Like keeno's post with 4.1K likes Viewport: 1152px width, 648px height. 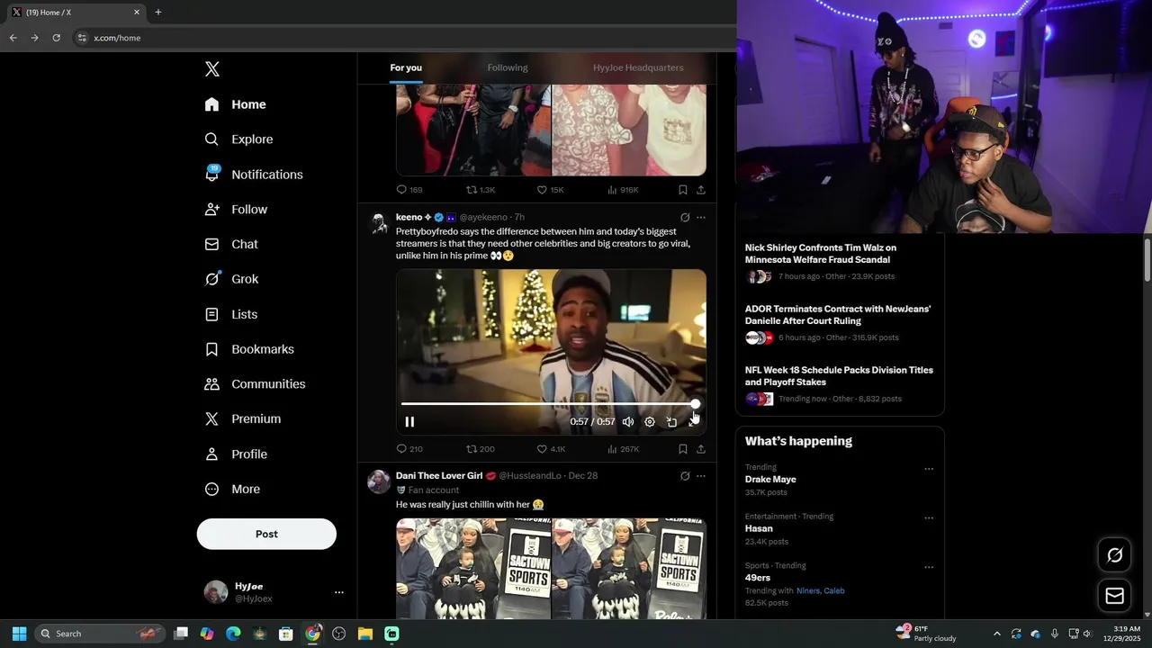551,449
